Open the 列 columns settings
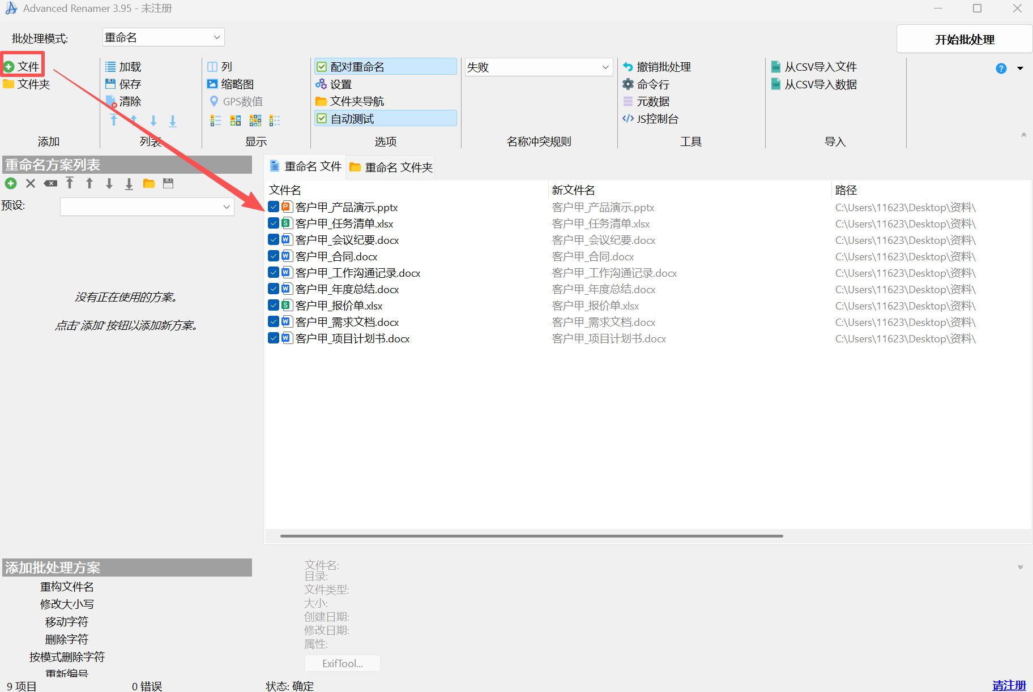1033x692 pixels. tap(220, 67)
